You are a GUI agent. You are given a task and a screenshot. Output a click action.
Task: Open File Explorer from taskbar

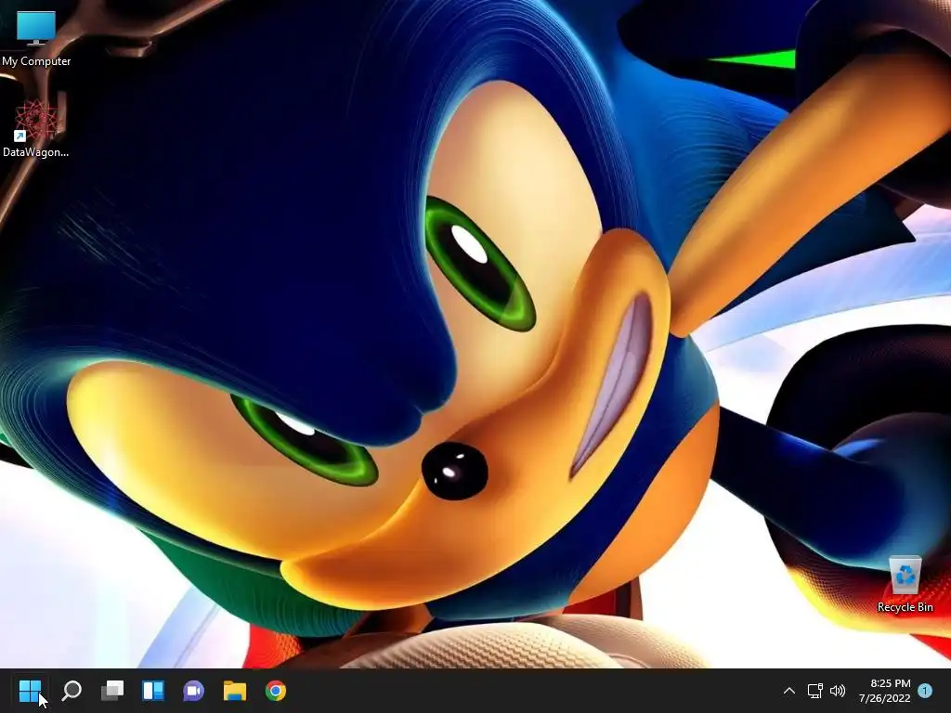tap(235, 690)
